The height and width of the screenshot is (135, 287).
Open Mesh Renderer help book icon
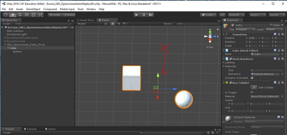pos(275,59)
